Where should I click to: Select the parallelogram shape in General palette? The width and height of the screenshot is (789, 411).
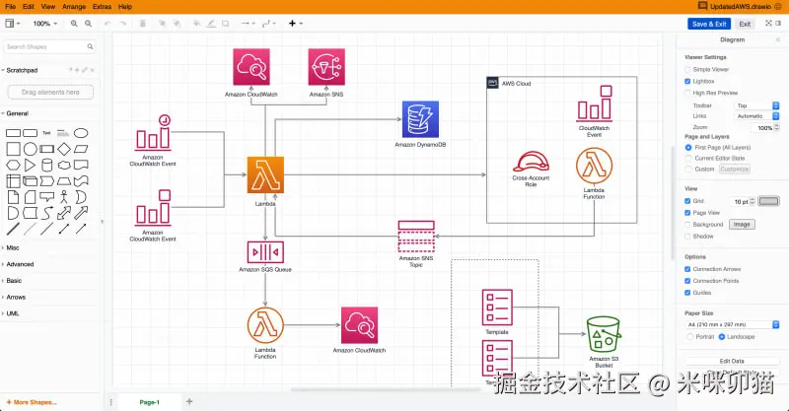pyautogui.click(x=81, y=149)
